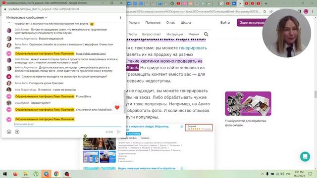Viewport: 317px width, 178px height.
Task: Open the volume control in tray
Action: click(282, 174)
